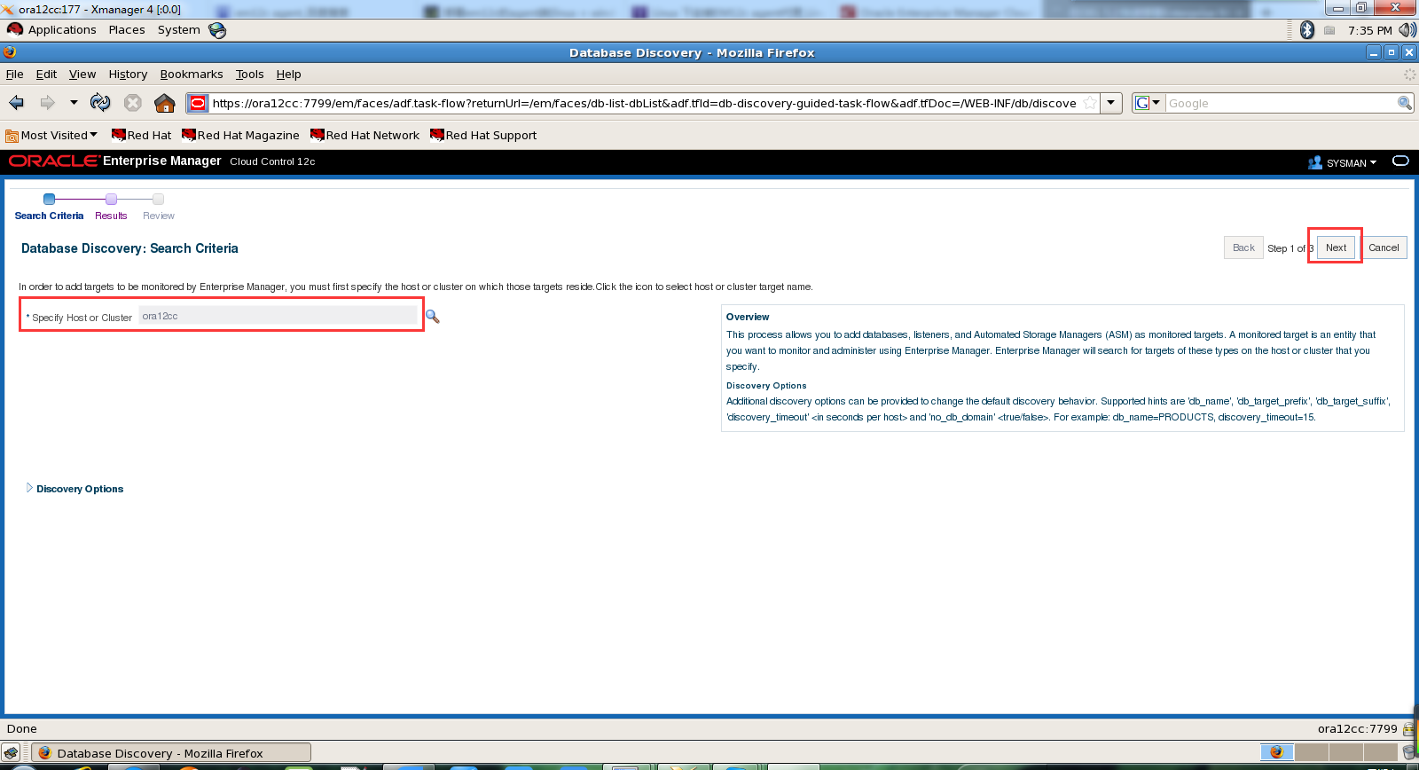
Task: Click the search magnifier in Google box
Action: 1405,103
